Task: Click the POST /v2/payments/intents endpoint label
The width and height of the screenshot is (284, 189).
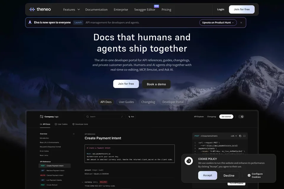Action: (206, 136)
